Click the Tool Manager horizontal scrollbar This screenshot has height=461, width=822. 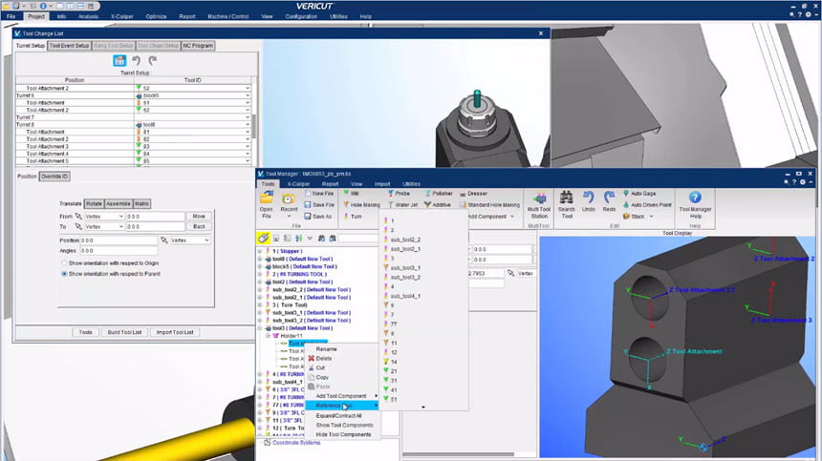click(x=459, y=454)
